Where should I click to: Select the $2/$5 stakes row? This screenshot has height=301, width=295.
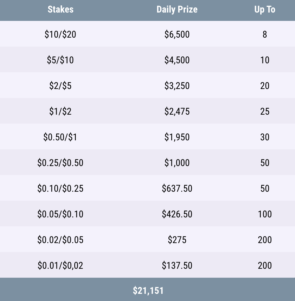[60, 86]
